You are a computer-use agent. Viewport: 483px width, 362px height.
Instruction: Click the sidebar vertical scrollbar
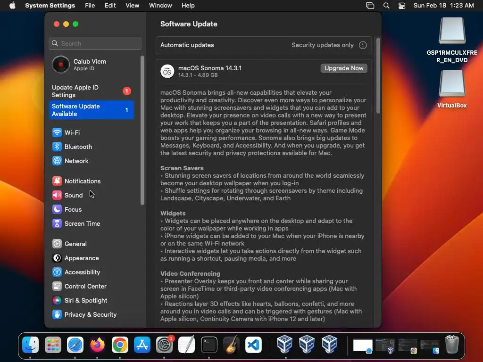[x=142, y=130]
